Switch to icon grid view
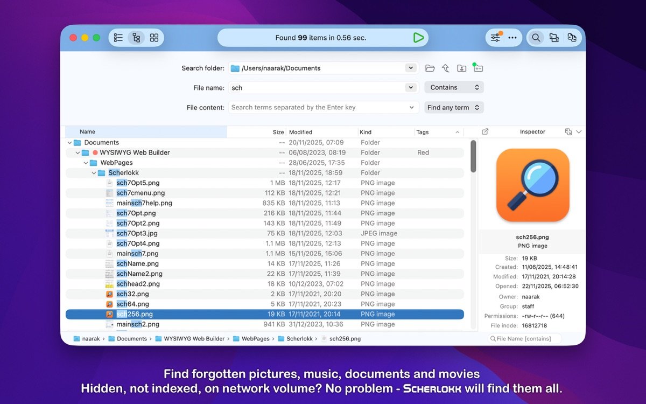646x404 pixels. tap(154, 38)
